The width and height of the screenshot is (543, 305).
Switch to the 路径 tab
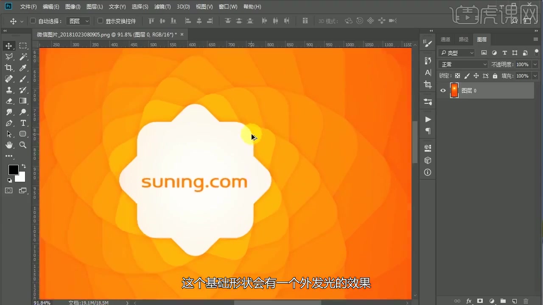(464, 39)
